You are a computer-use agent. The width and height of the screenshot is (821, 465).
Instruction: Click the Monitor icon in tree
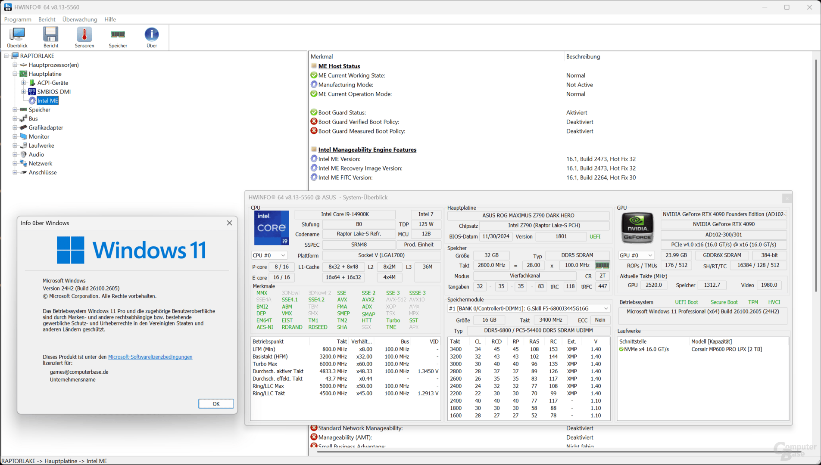click(x=24, y=136)
